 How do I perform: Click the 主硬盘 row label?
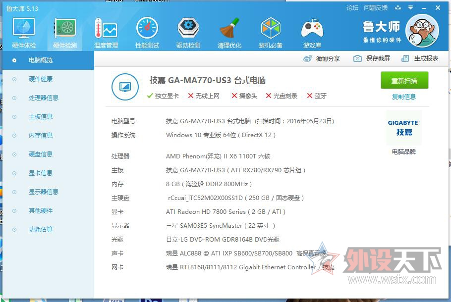(x=120, y=198)
